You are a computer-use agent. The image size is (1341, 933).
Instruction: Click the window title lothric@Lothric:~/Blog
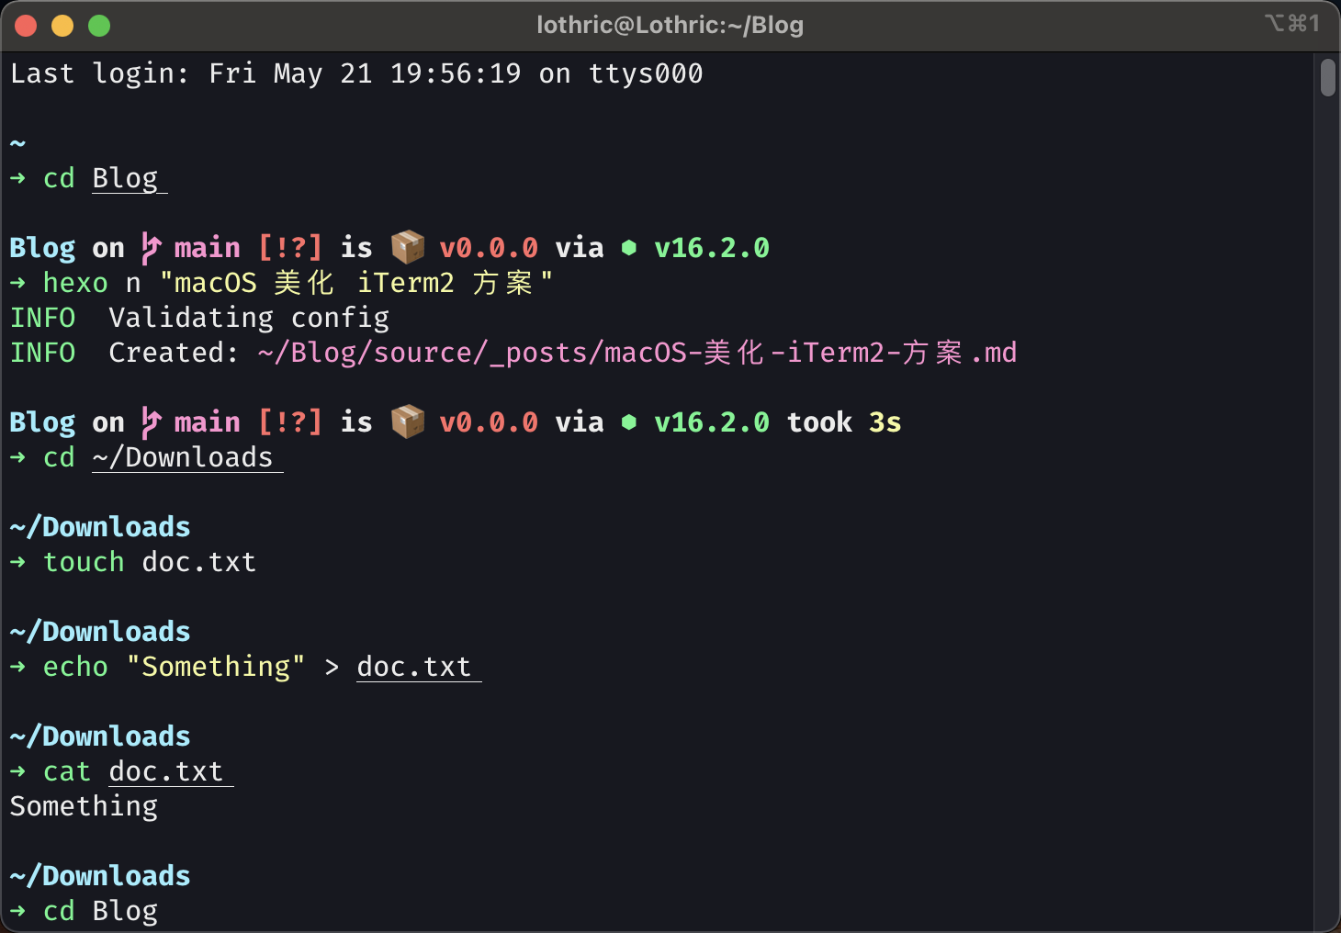click(x=670, y=25)
